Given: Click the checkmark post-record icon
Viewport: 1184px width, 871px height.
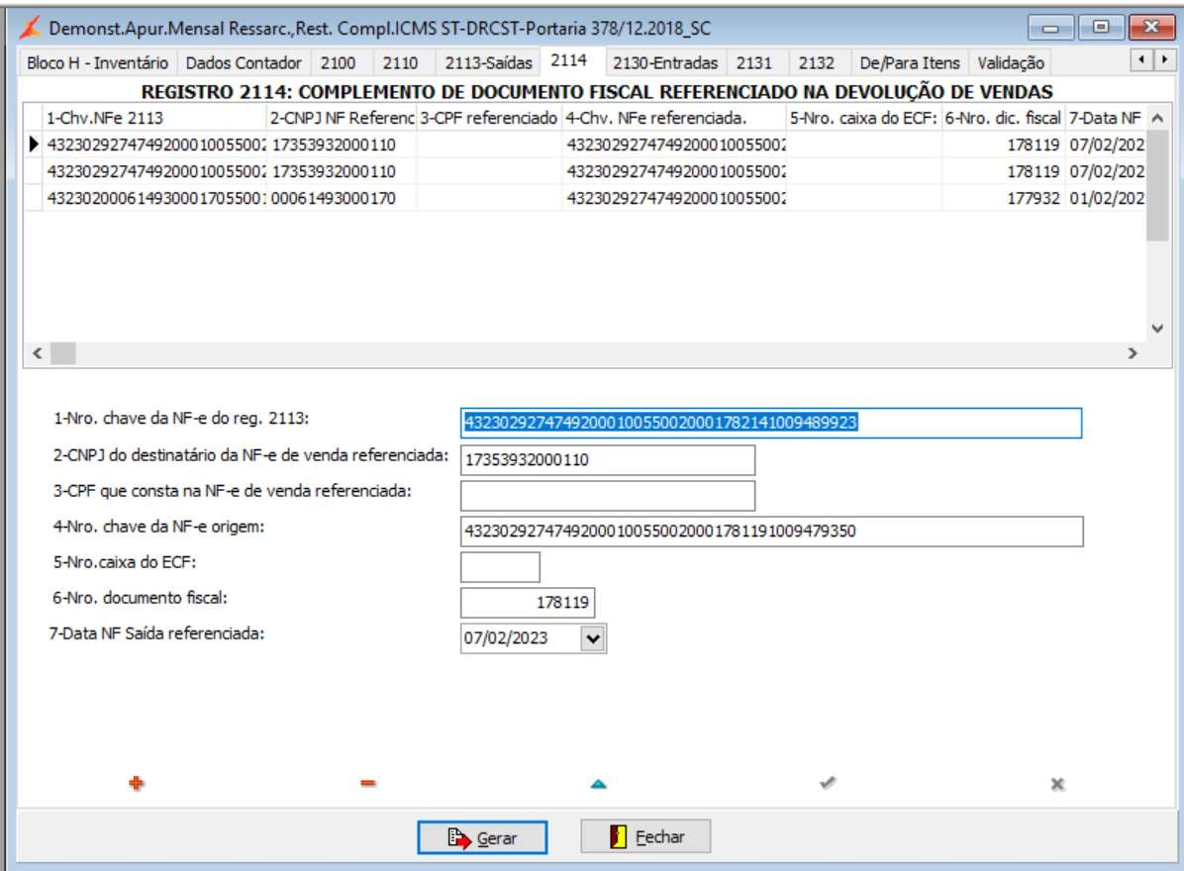Looking at the screenshot, I should click(828, 783).
